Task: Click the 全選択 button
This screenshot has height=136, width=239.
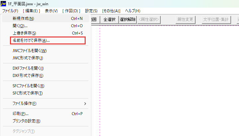Action: tap(109, 20)
